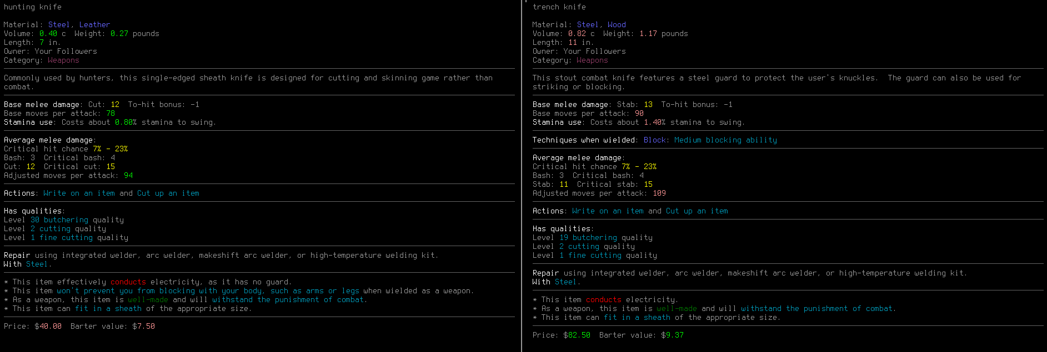
Task: Click "Write on an item" for hunting knife
Action: coord(79,193)
